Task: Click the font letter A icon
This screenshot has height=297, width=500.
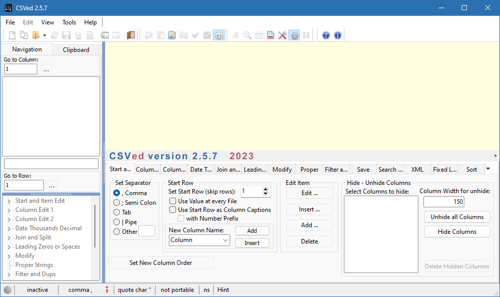Action: [236, 35]
